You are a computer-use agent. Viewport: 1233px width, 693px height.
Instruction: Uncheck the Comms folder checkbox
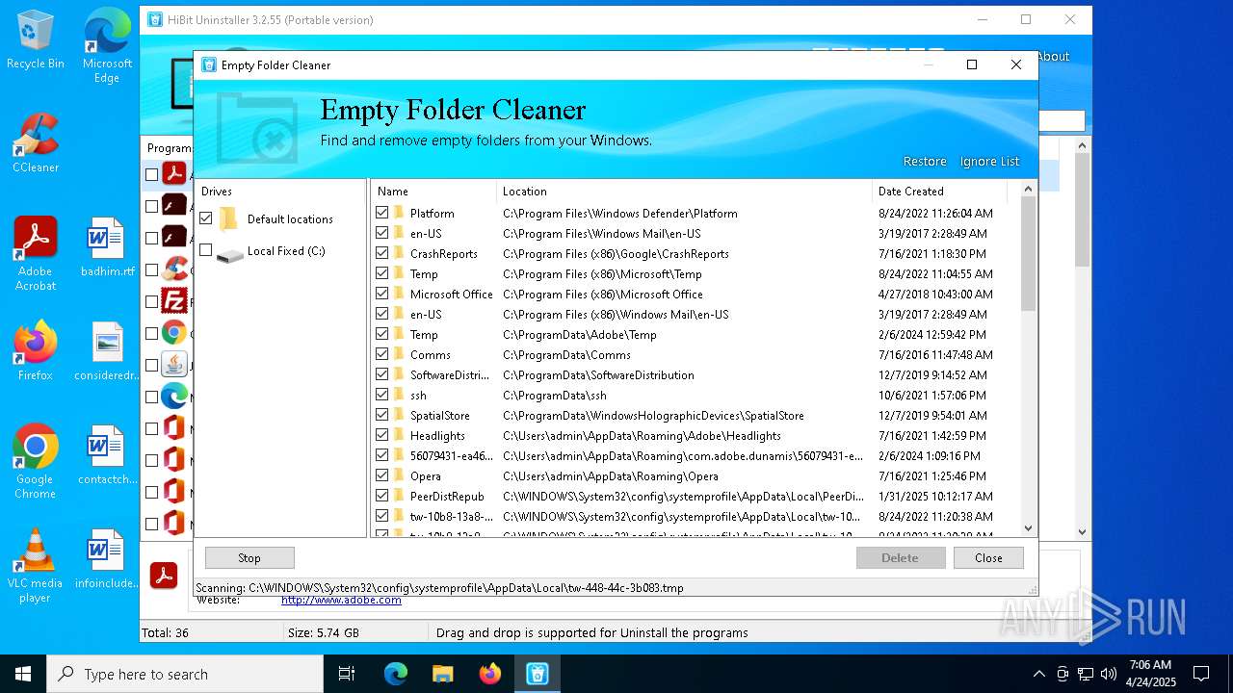tap(382, 354)
